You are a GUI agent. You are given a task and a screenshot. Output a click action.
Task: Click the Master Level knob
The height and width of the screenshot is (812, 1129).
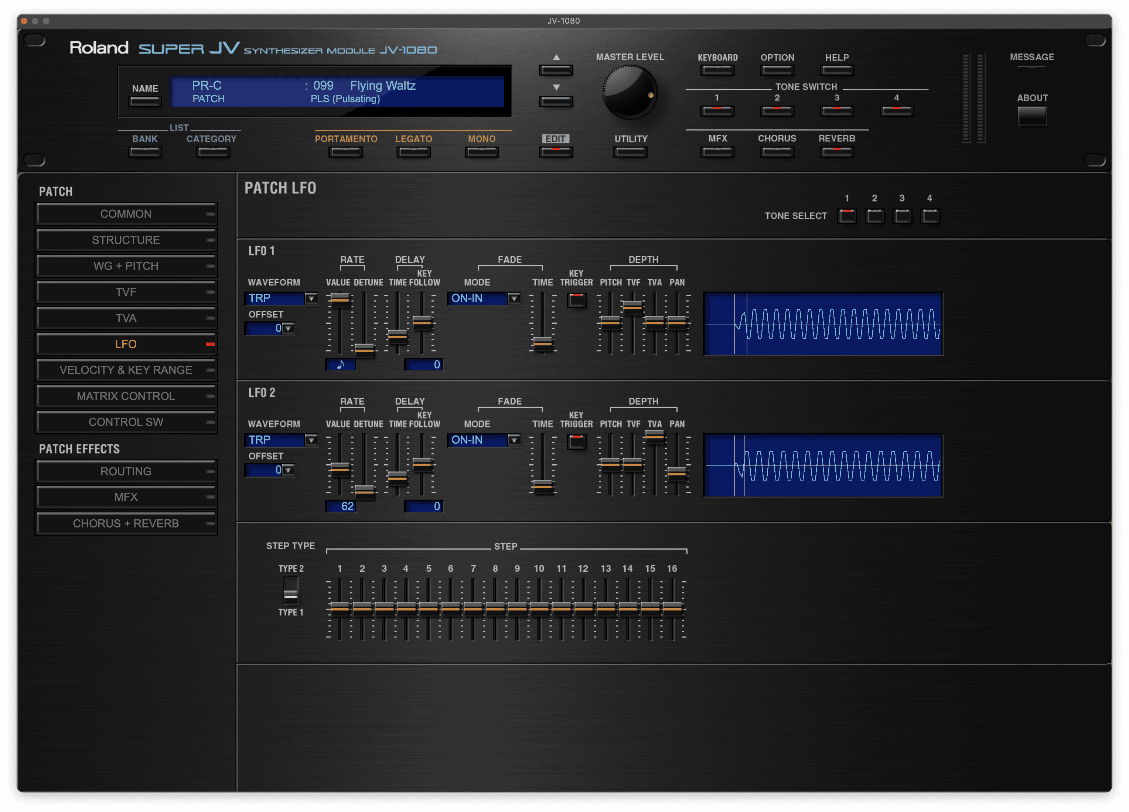click(x=630, y=93)
